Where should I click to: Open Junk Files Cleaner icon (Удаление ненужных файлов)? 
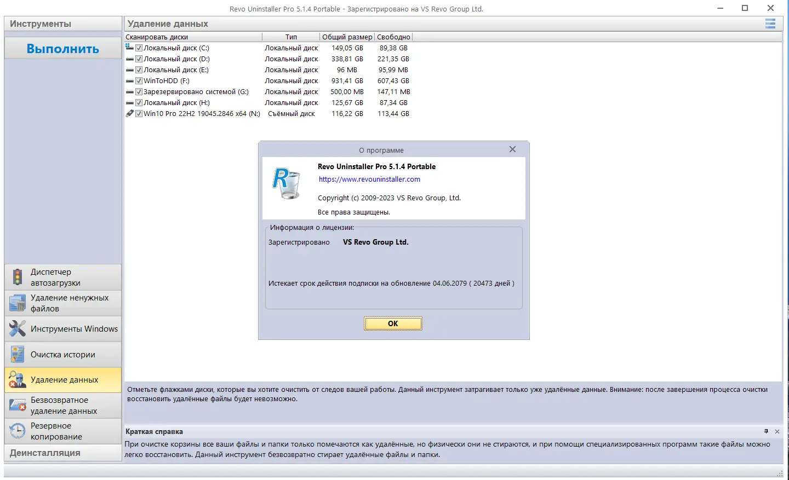click(18, 303)
